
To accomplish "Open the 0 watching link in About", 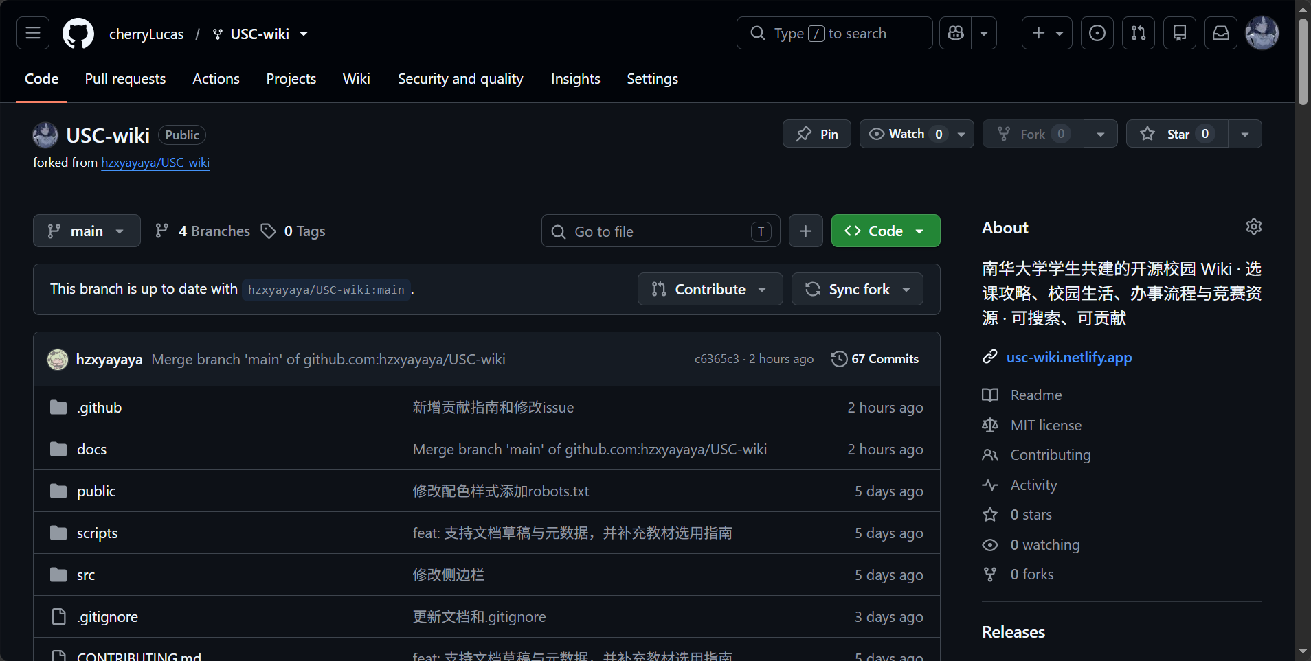I will pyautogui.click(x=1044, y=545).
